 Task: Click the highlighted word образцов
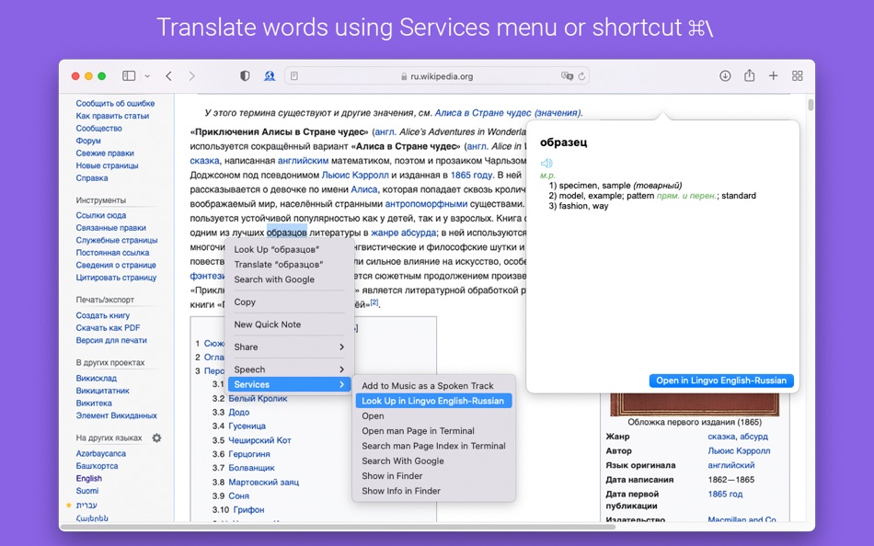coord(286,233)
